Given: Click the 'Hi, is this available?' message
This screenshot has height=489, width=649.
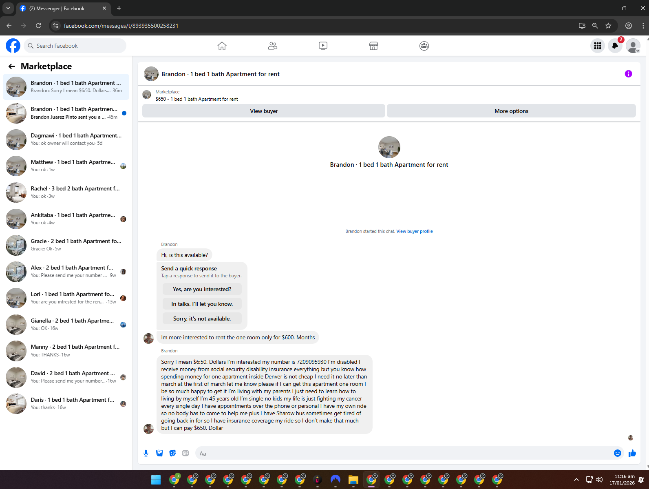Looking at the screenshot, I should [184, 255].
